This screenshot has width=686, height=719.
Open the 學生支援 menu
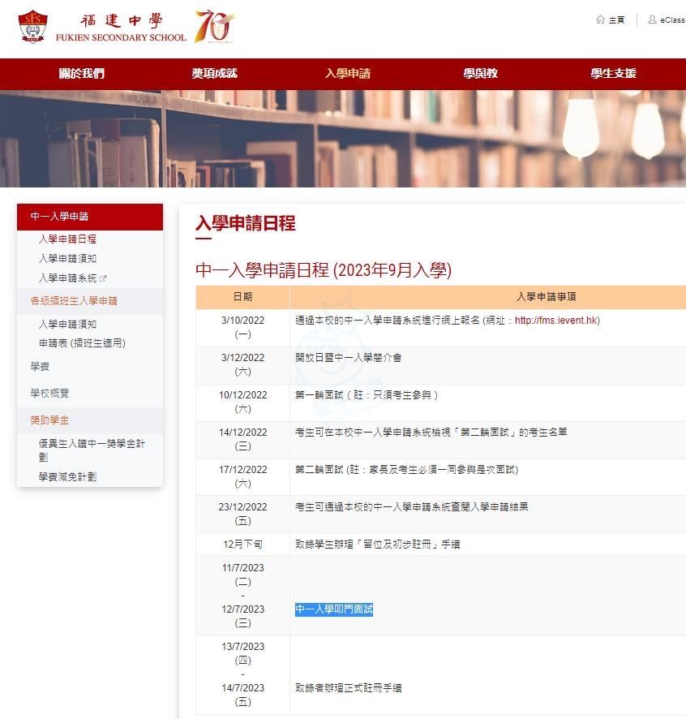pyautogui.click(x=613, y=74)
